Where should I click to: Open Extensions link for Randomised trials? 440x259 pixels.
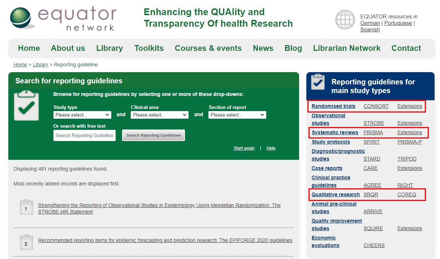pos(410,106)
